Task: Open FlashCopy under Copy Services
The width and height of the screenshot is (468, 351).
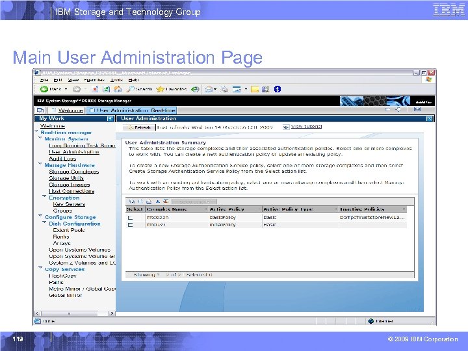Action: [62, 276]
